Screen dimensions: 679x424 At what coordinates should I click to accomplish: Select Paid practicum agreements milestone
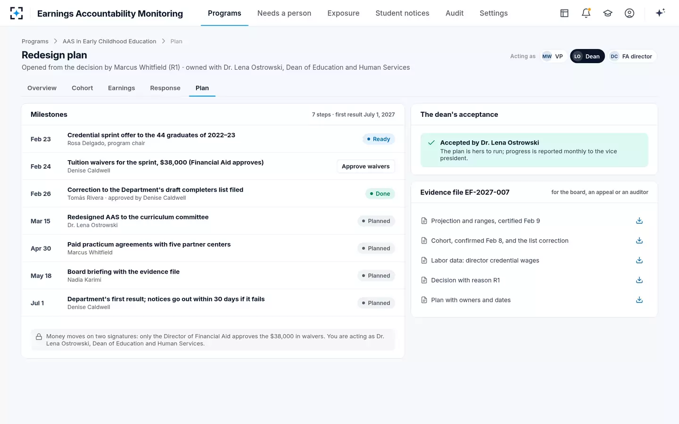(x=213, y=248)
